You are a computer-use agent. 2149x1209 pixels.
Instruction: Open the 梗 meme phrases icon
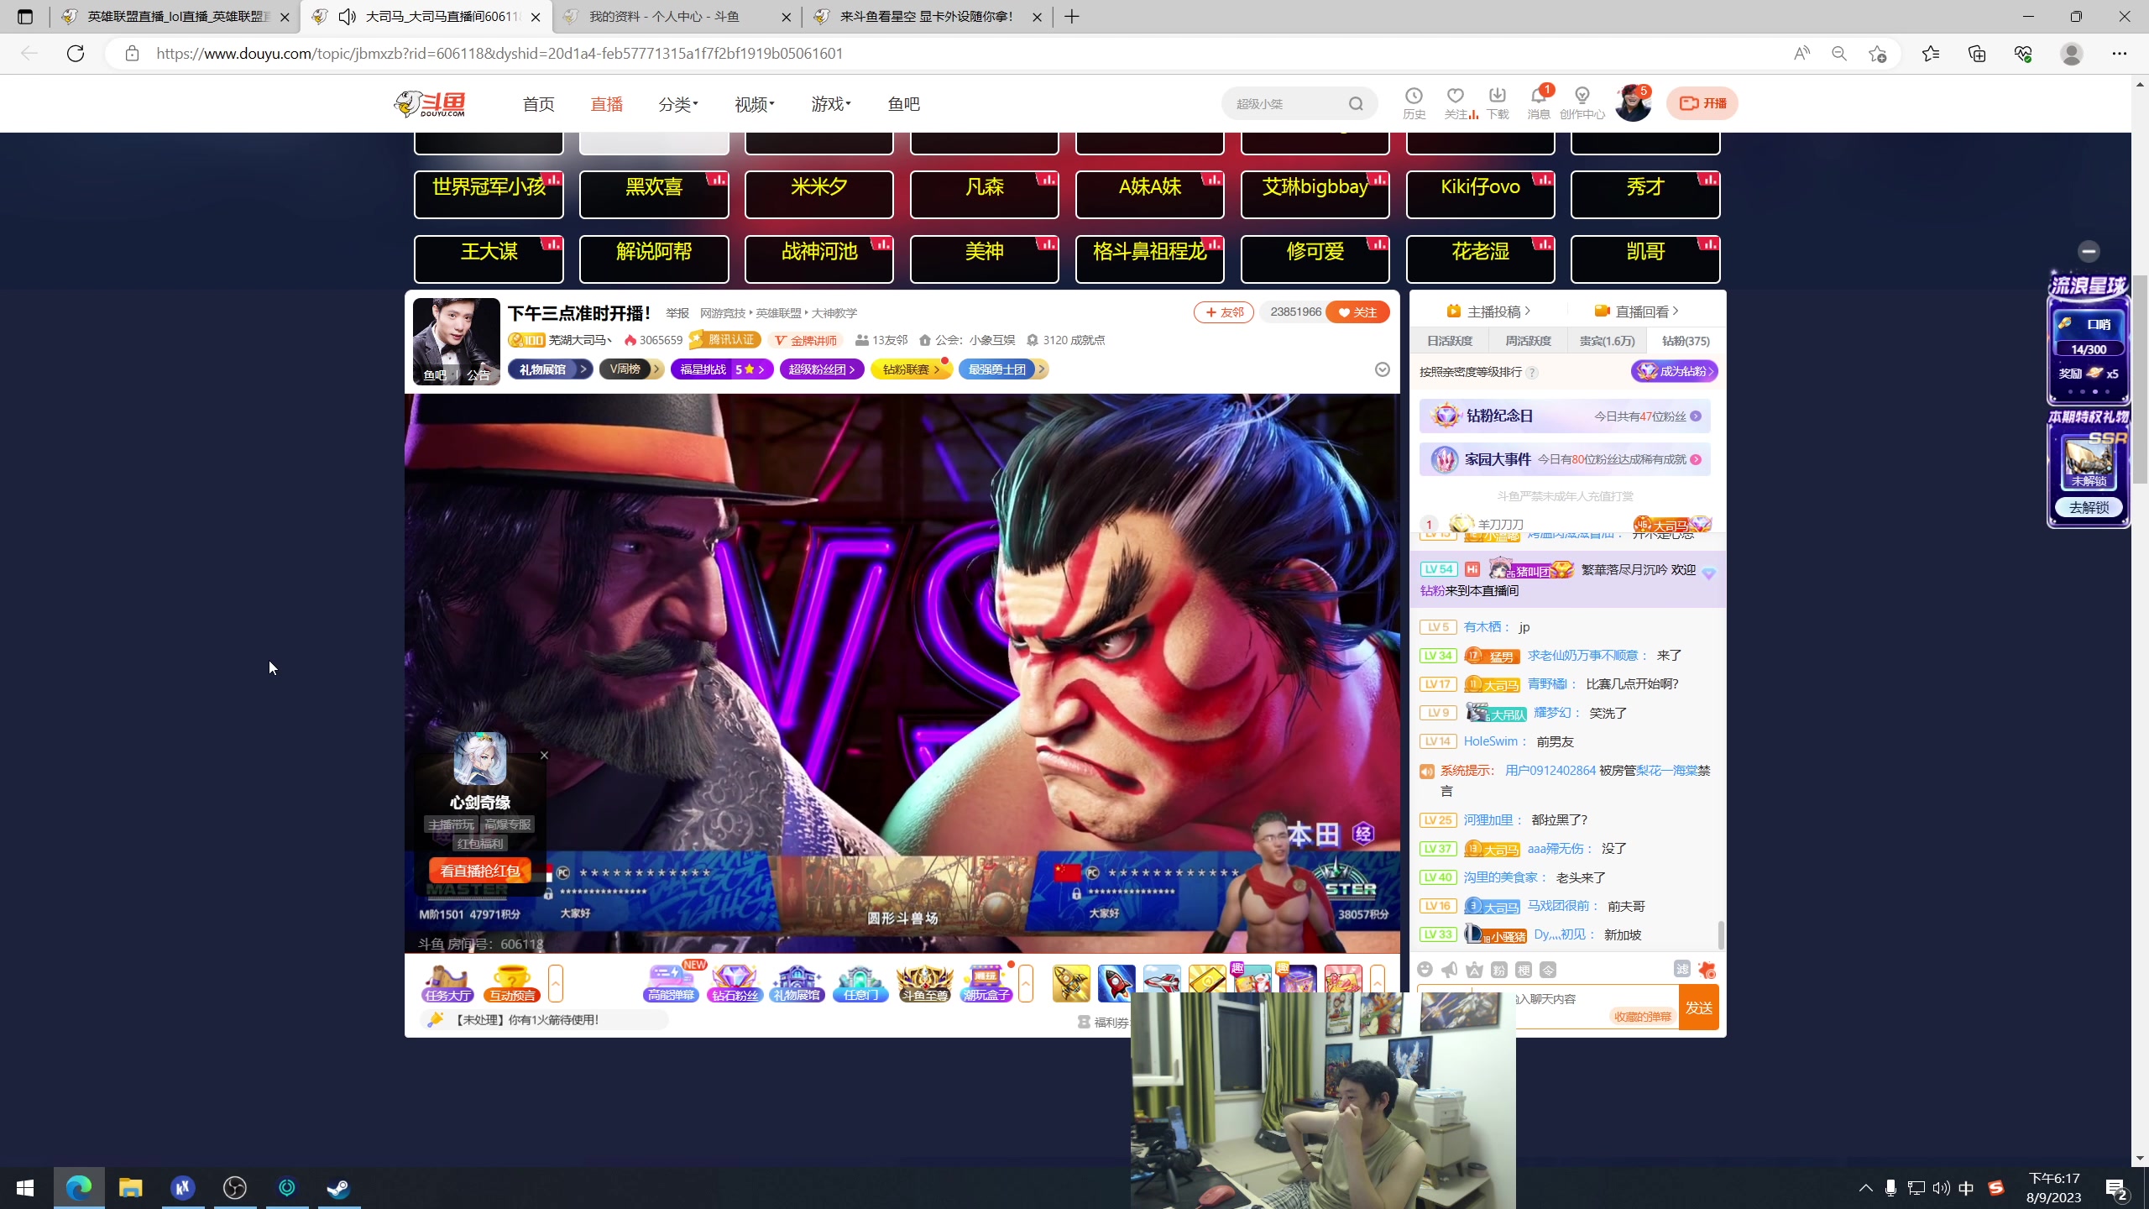pyautogui.click(x=1524, y=970)
